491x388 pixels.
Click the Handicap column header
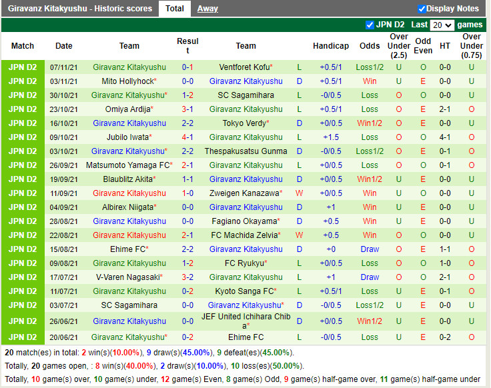pyautogui.click(x=330, y=46)
